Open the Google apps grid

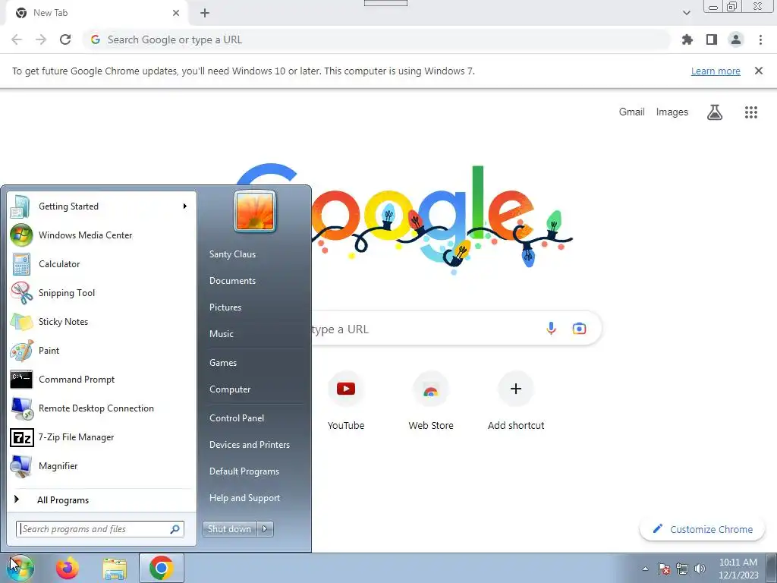751,112
